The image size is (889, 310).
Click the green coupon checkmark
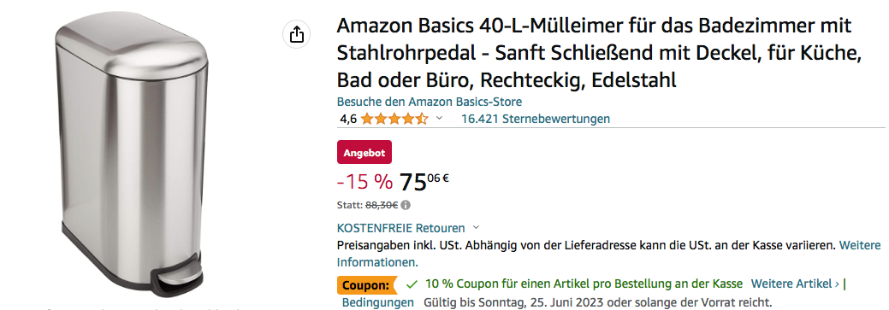click(412, 284)
